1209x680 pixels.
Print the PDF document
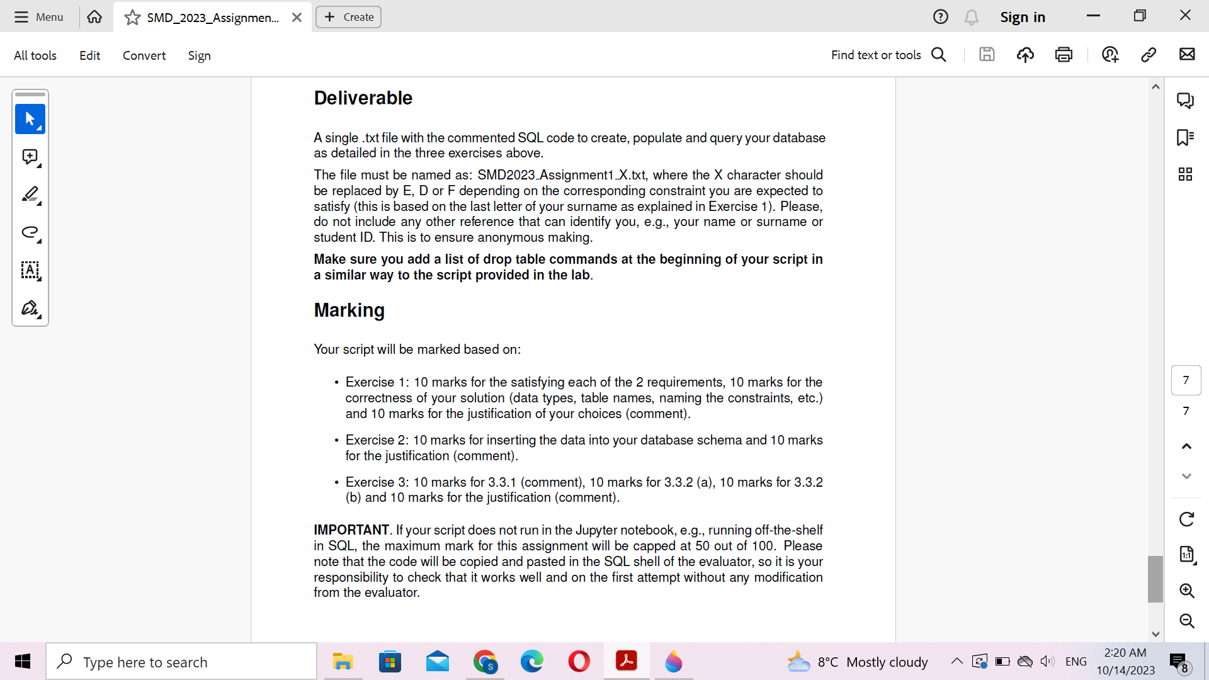pyautogui.click(x=1064, y=55)
